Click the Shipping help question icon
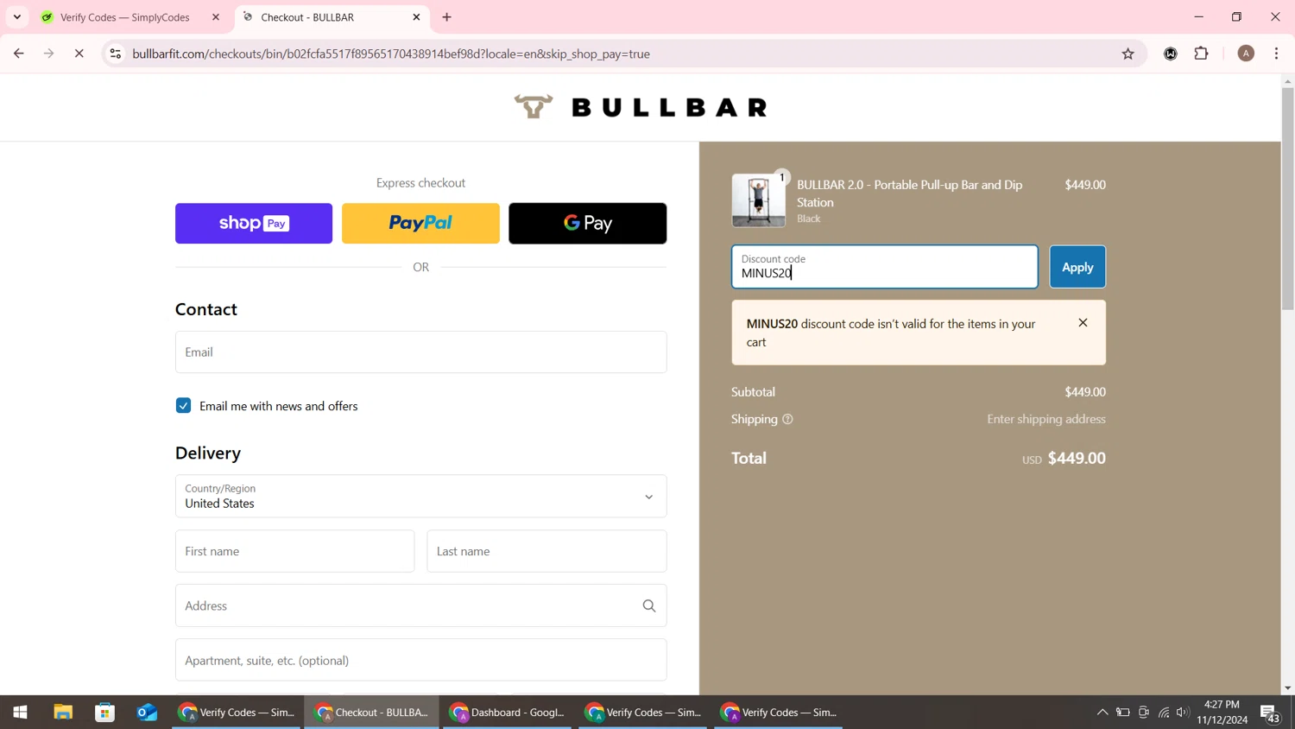The height and width of the screenshot is (729, 1295). tap(787, 420)
